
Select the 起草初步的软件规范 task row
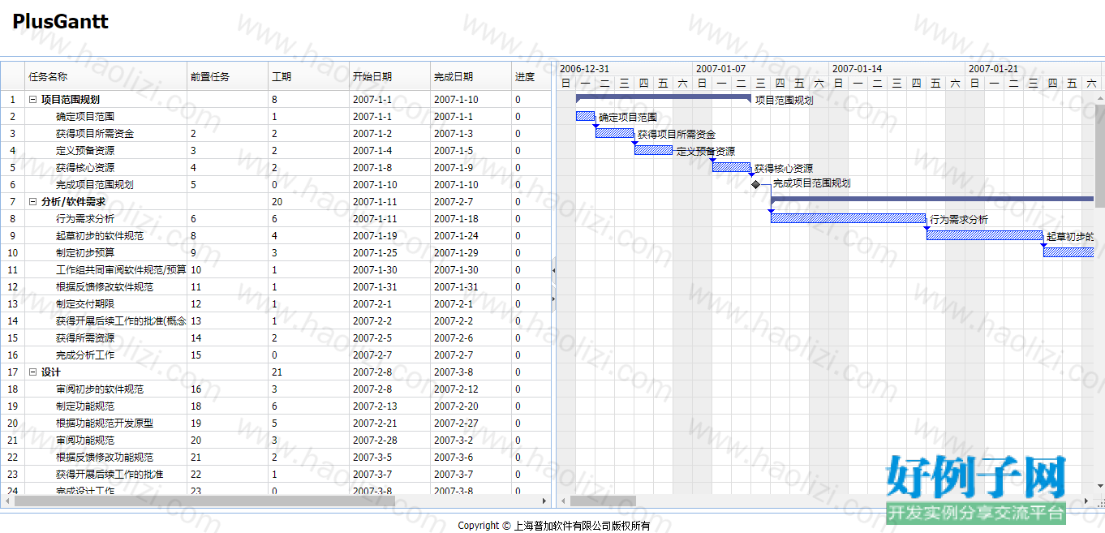point(276,235)
